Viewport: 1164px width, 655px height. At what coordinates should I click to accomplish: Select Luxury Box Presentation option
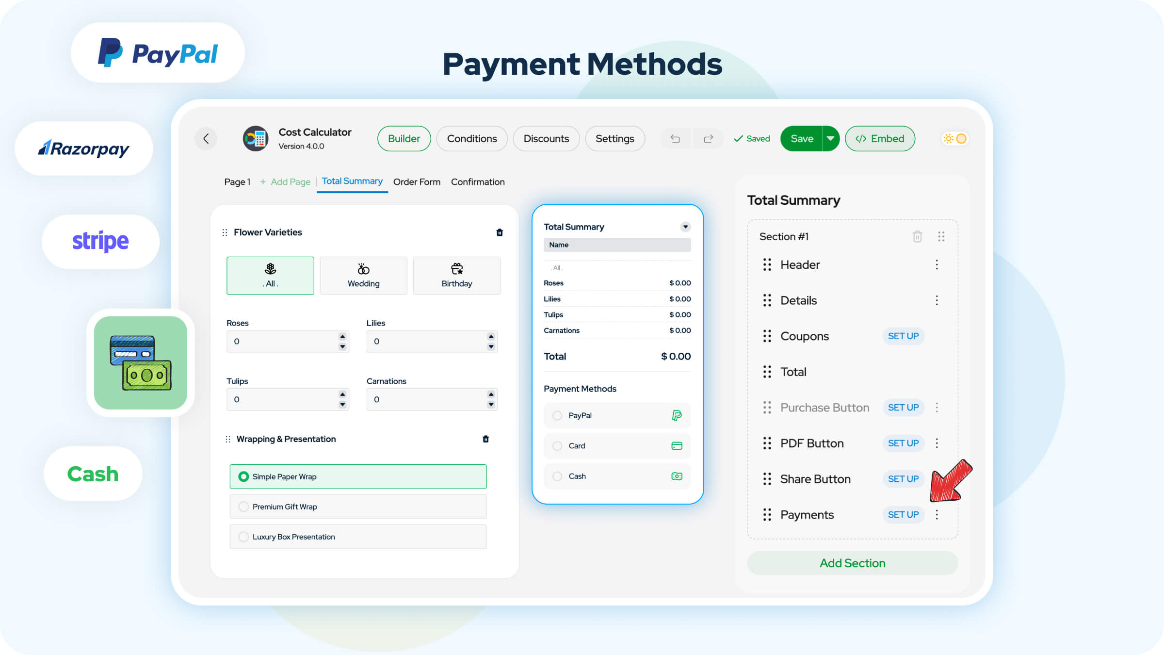(358, 537)
